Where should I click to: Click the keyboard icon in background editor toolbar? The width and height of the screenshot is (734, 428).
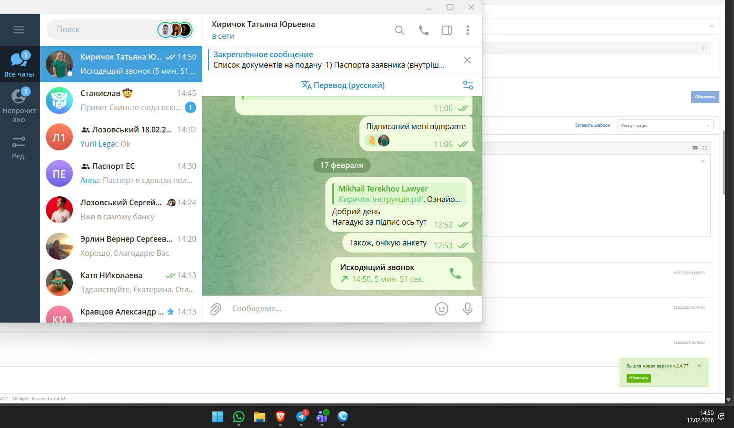click(695, 148)
